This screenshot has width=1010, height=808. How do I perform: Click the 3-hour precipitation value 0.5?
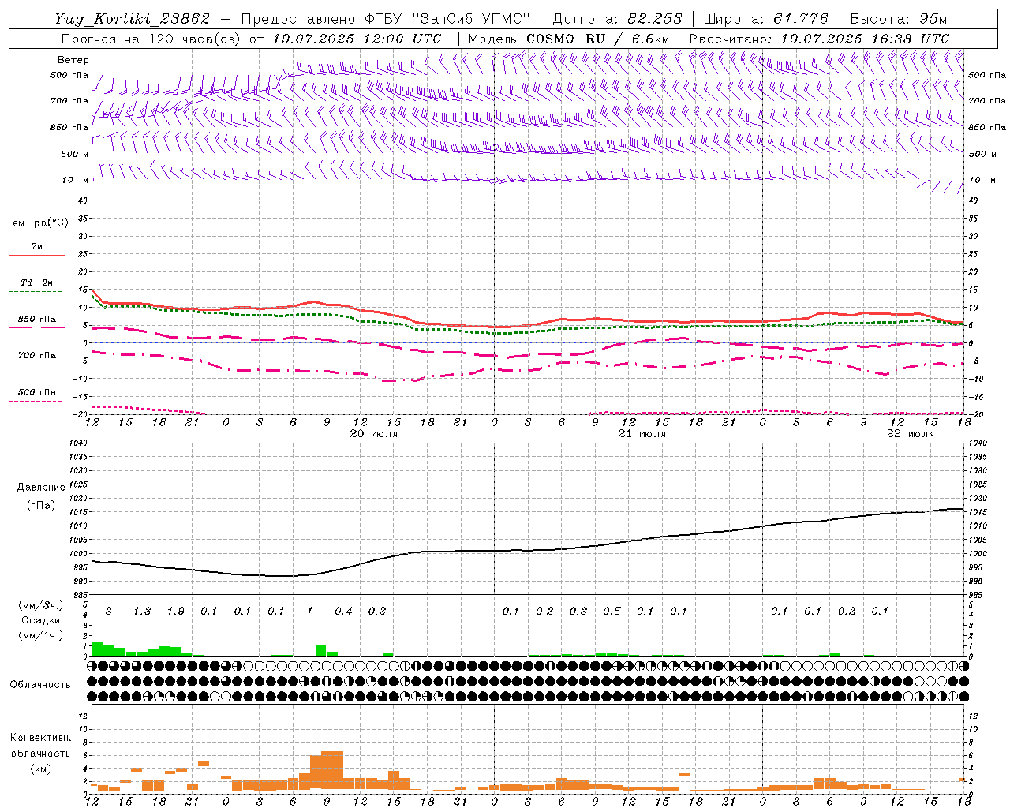[612, 612]
